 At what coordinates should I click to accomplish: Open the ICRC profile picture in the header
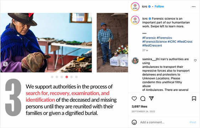(x=135, y=6)
